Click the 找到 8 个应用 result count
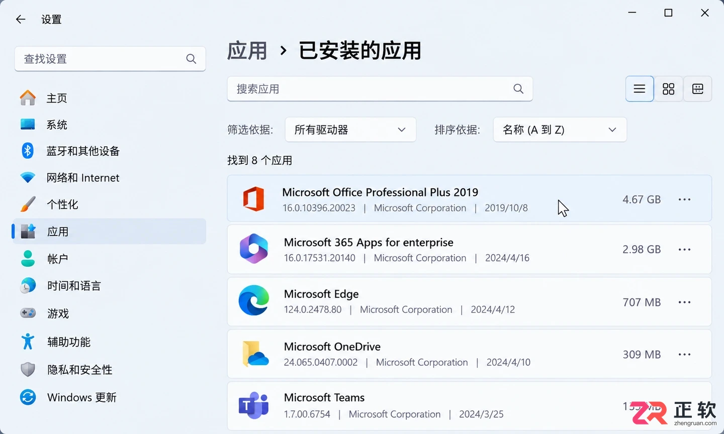The image size is (724, 434). (x=259, y=160)
